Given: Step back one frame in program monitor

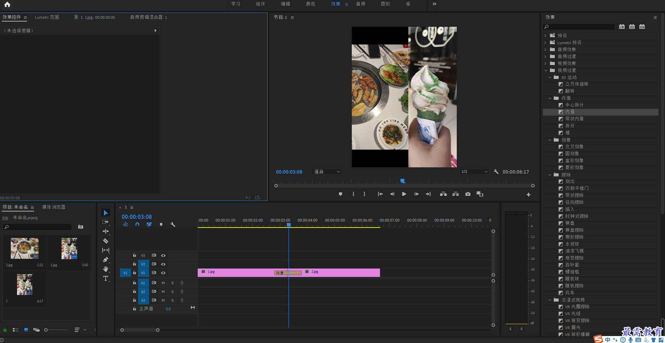Looking at the screenshot, I should pos(392,194).
